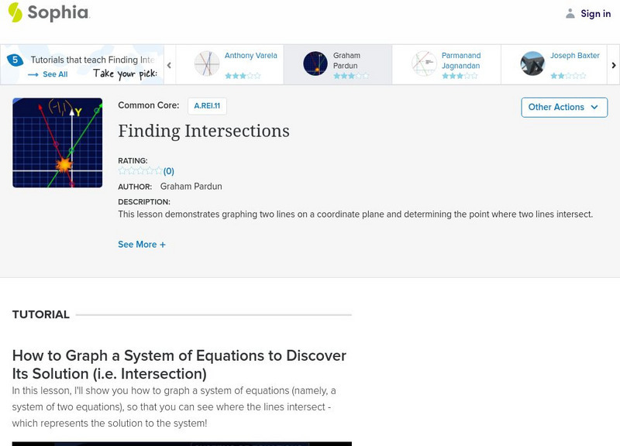Open the Other Actions dropdown
Screen dimensions: 620x446
(x=563, y=107)
